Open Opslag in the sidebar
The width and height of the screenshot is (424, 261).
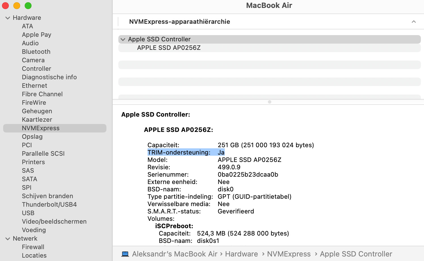[32, 136]
